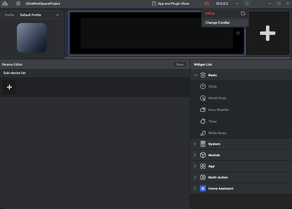Collapse the Basic widget category
The image size is (292, 209).
(x=196, y=75)
